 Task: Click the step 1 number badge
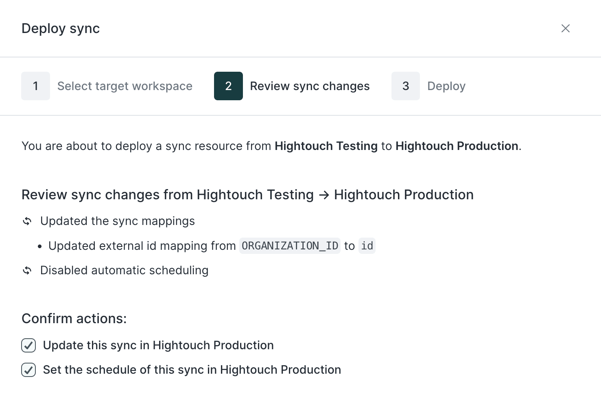(x=35, y=86)
